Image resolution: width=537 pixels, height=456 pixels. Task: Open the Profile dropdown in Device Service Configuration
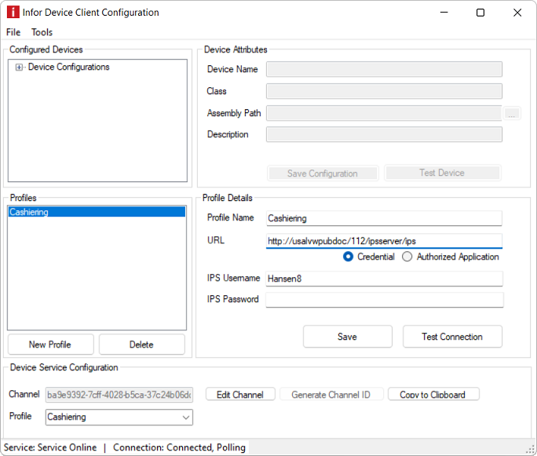click(x=119, y=418)
